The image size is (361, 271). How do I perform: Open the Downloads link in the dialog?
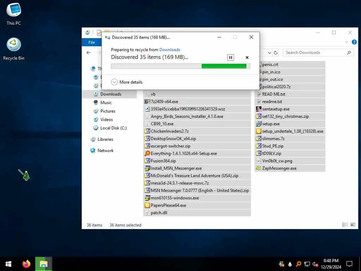click(x=170, y=49)
